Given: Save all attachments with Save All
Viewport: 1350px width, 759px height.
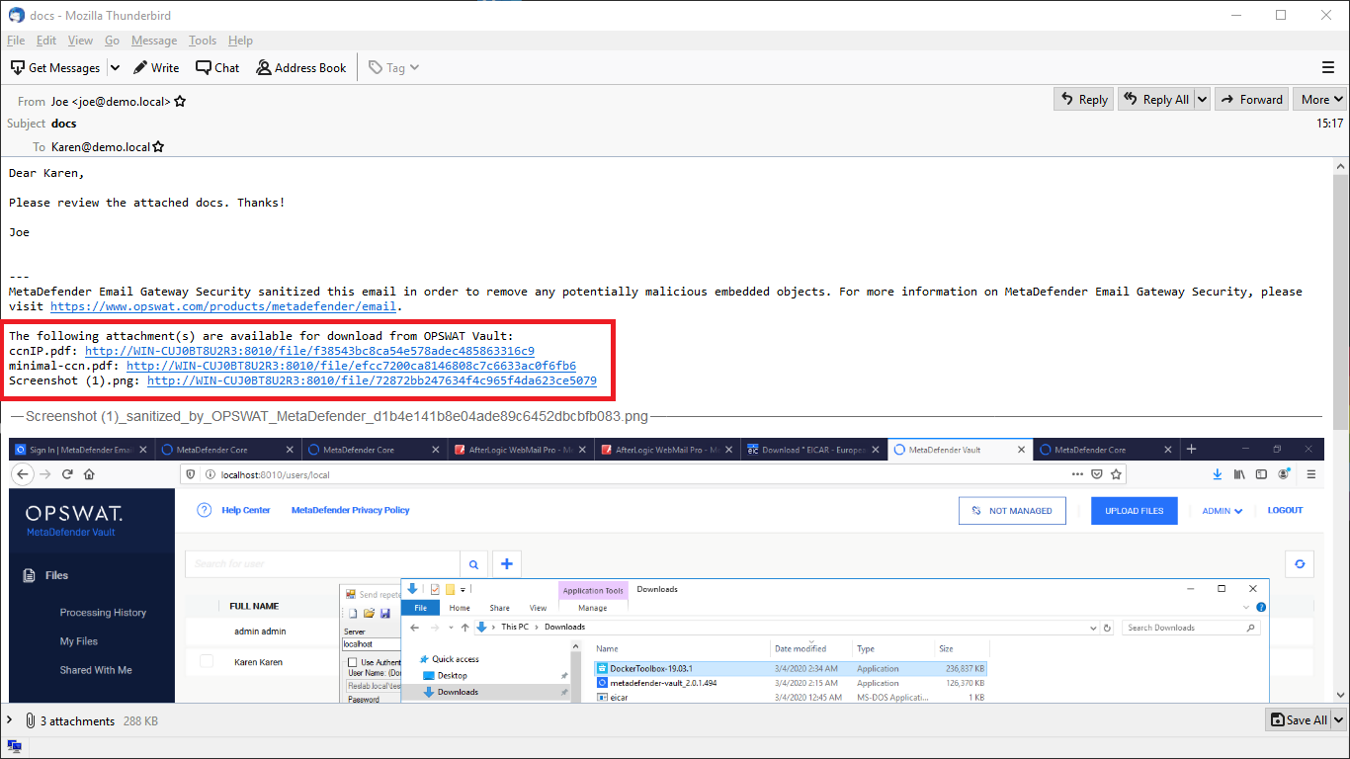Looking at the screenshot, I should pyautogui.click(x=1298, y=719).
